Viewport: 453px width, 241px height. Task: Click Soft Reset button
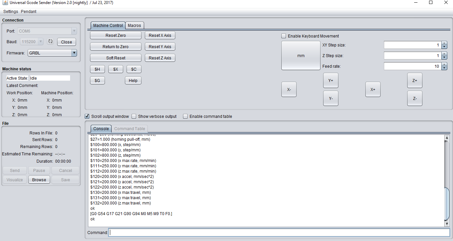coord(116,58)
